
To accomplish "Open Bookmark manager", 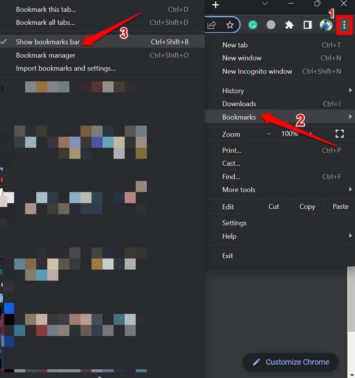I will tap(46, 55).
